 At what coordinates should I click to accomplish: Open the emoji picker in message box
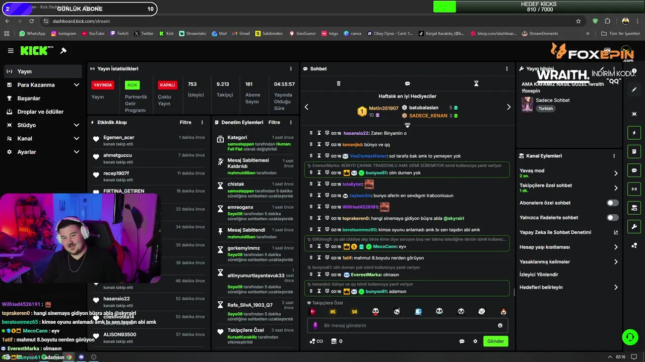pos(500,325)
